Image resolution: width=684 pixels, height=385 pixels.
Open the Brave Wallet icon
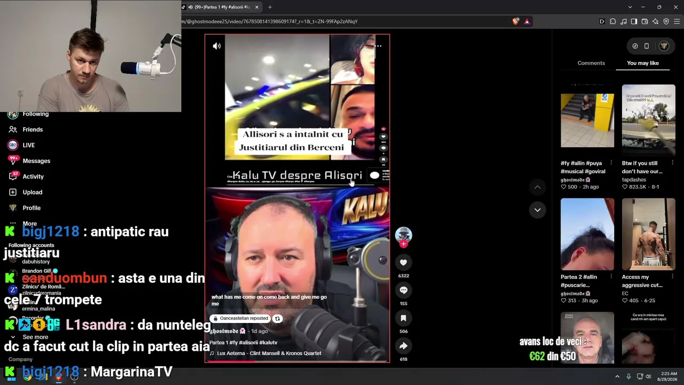pyautogui.click(x=644, y=21)
